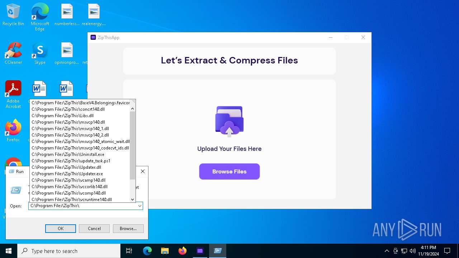This screenshot has width=459, height=258.
Task: Select msvcp140_atomic_wait.dll suggestion
Action: point(80,142)
